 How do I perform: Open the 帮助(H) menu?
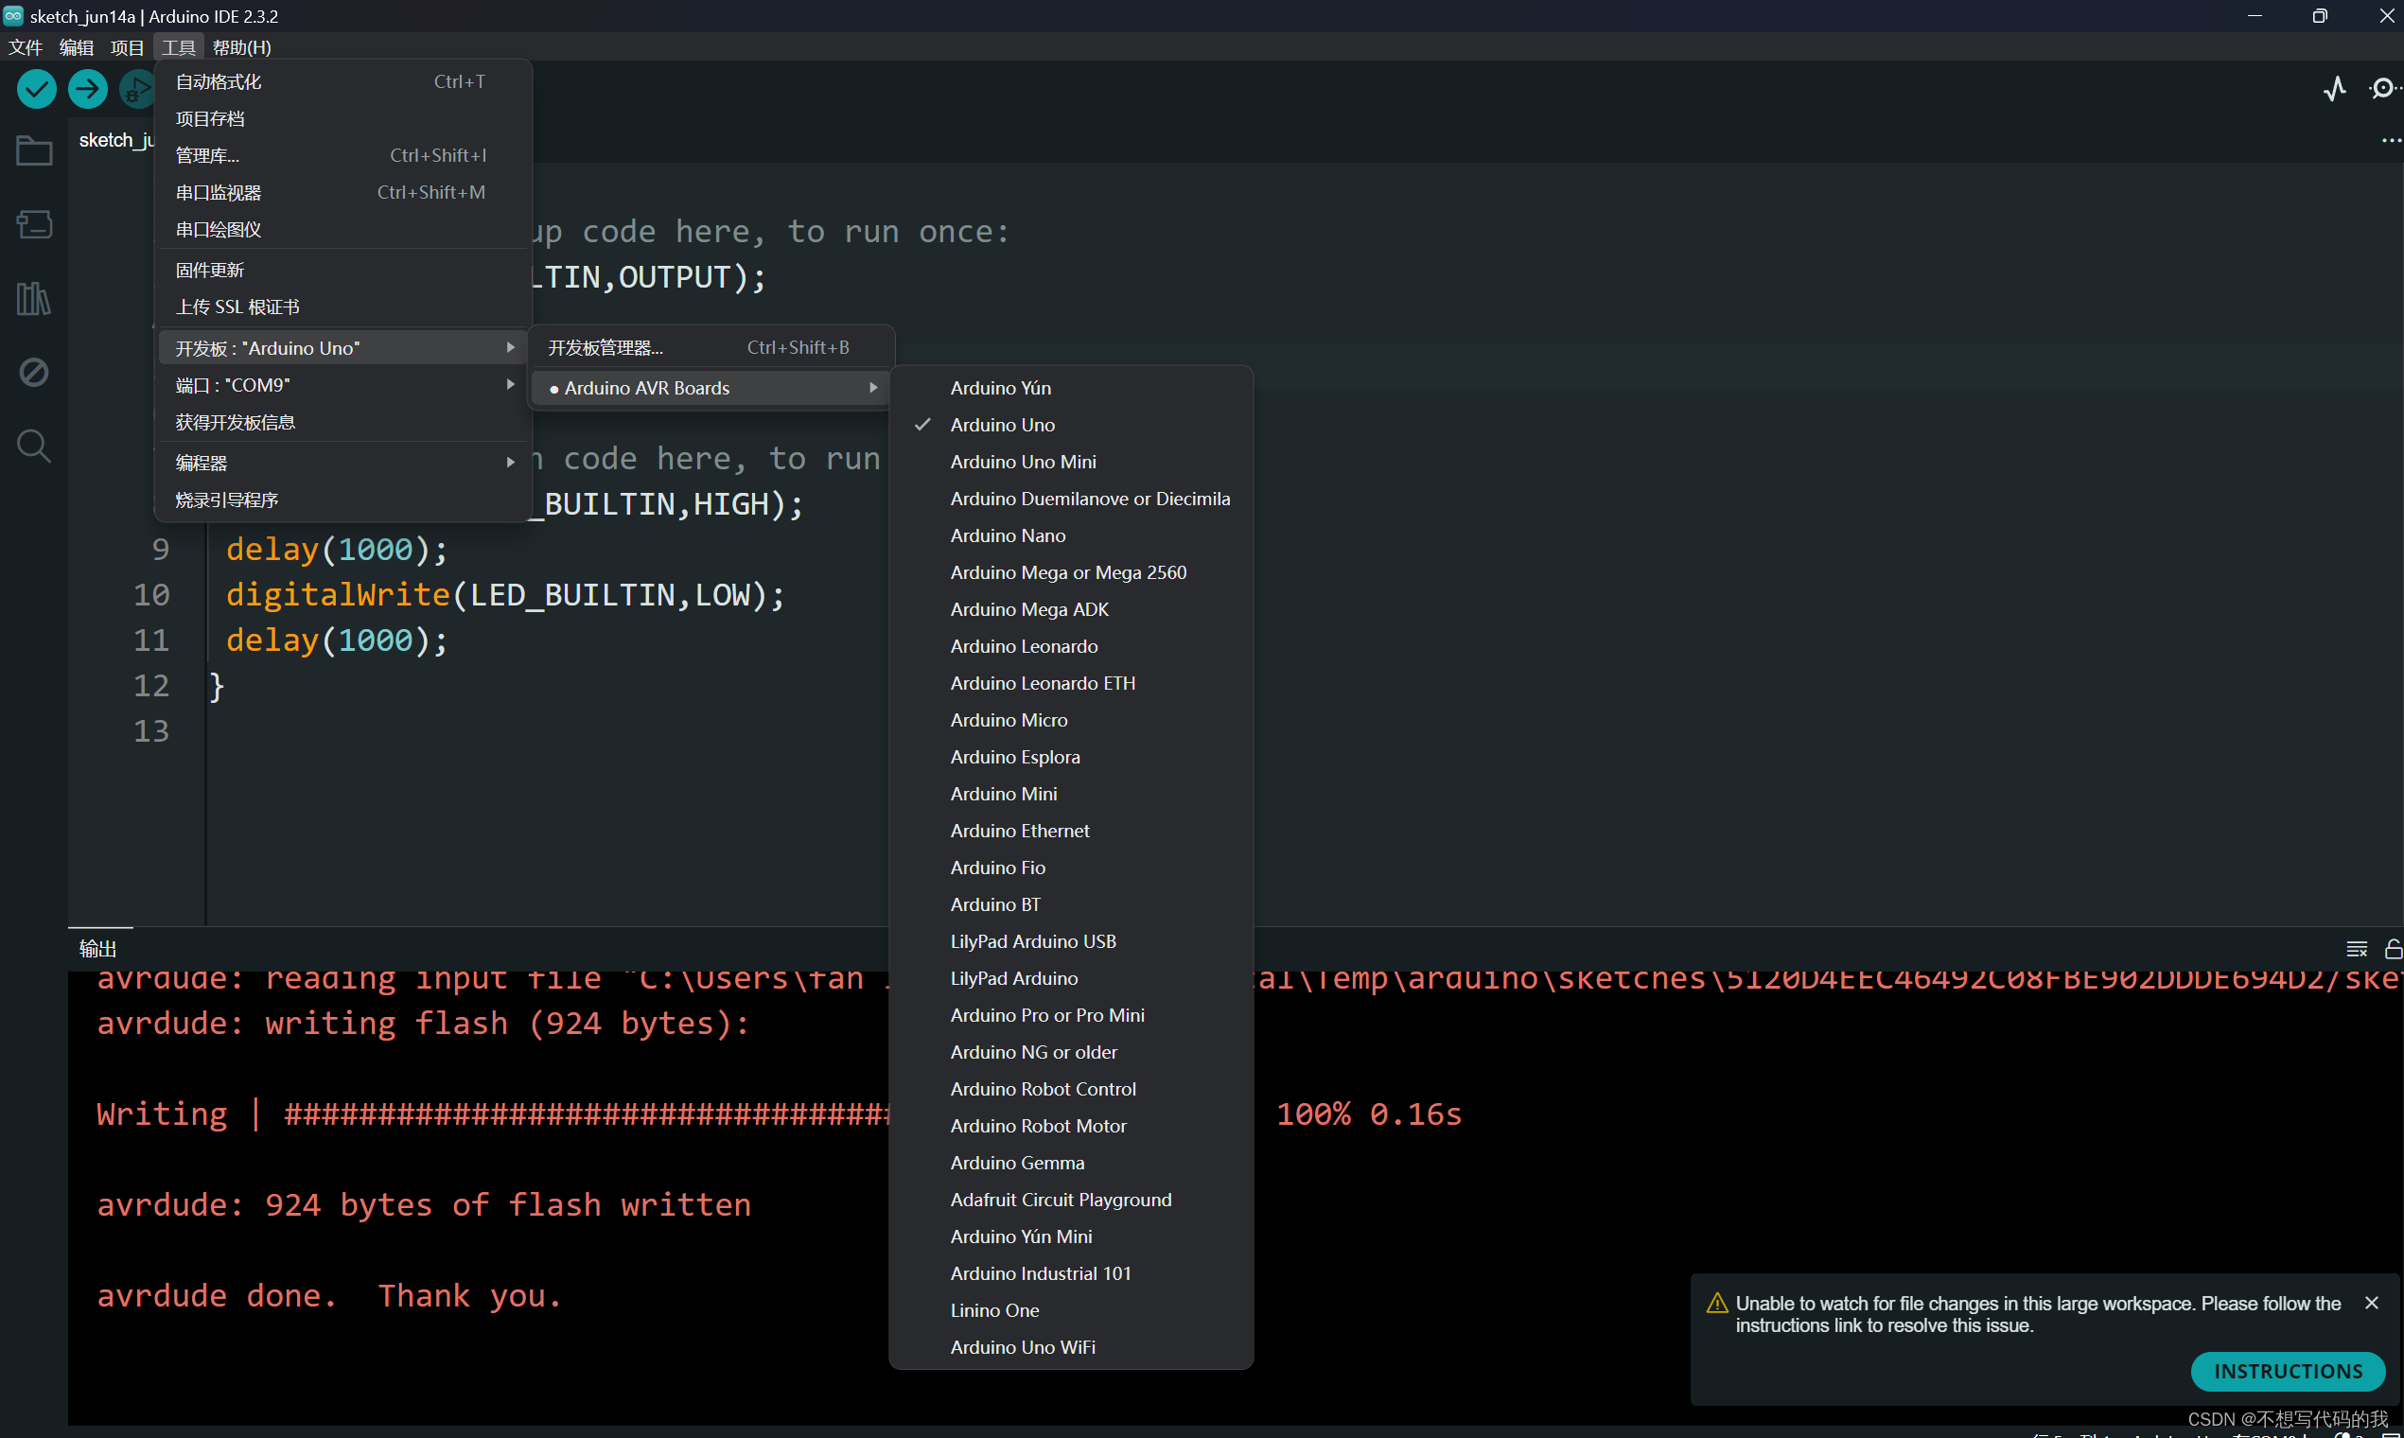click(241, 47)
